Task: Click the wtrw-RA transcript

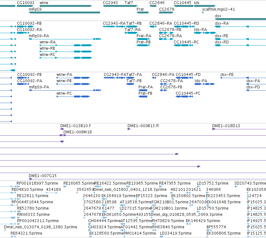Action: [66, 45]
